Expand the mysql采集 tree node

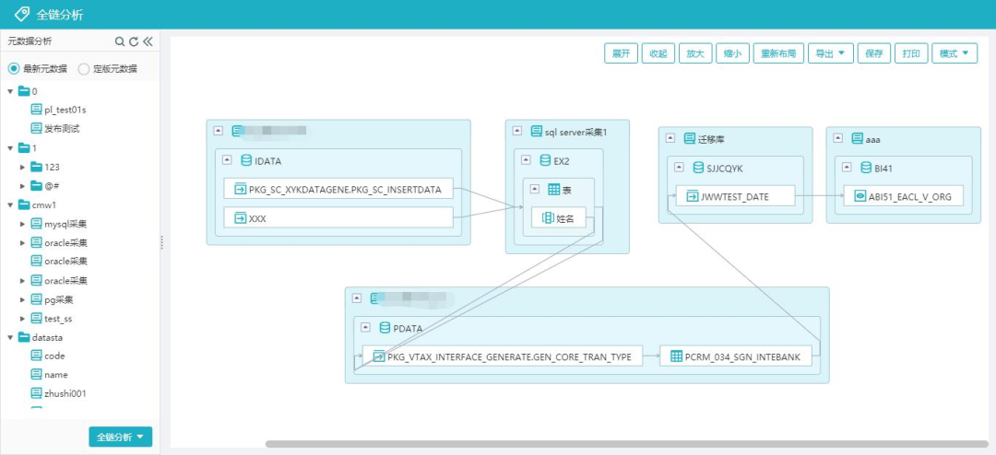24,224
